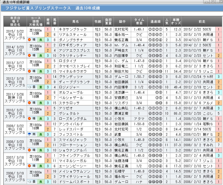
Task: Click the 負担重量 column header
Action: pyautogui.click(x=108, y=22)
